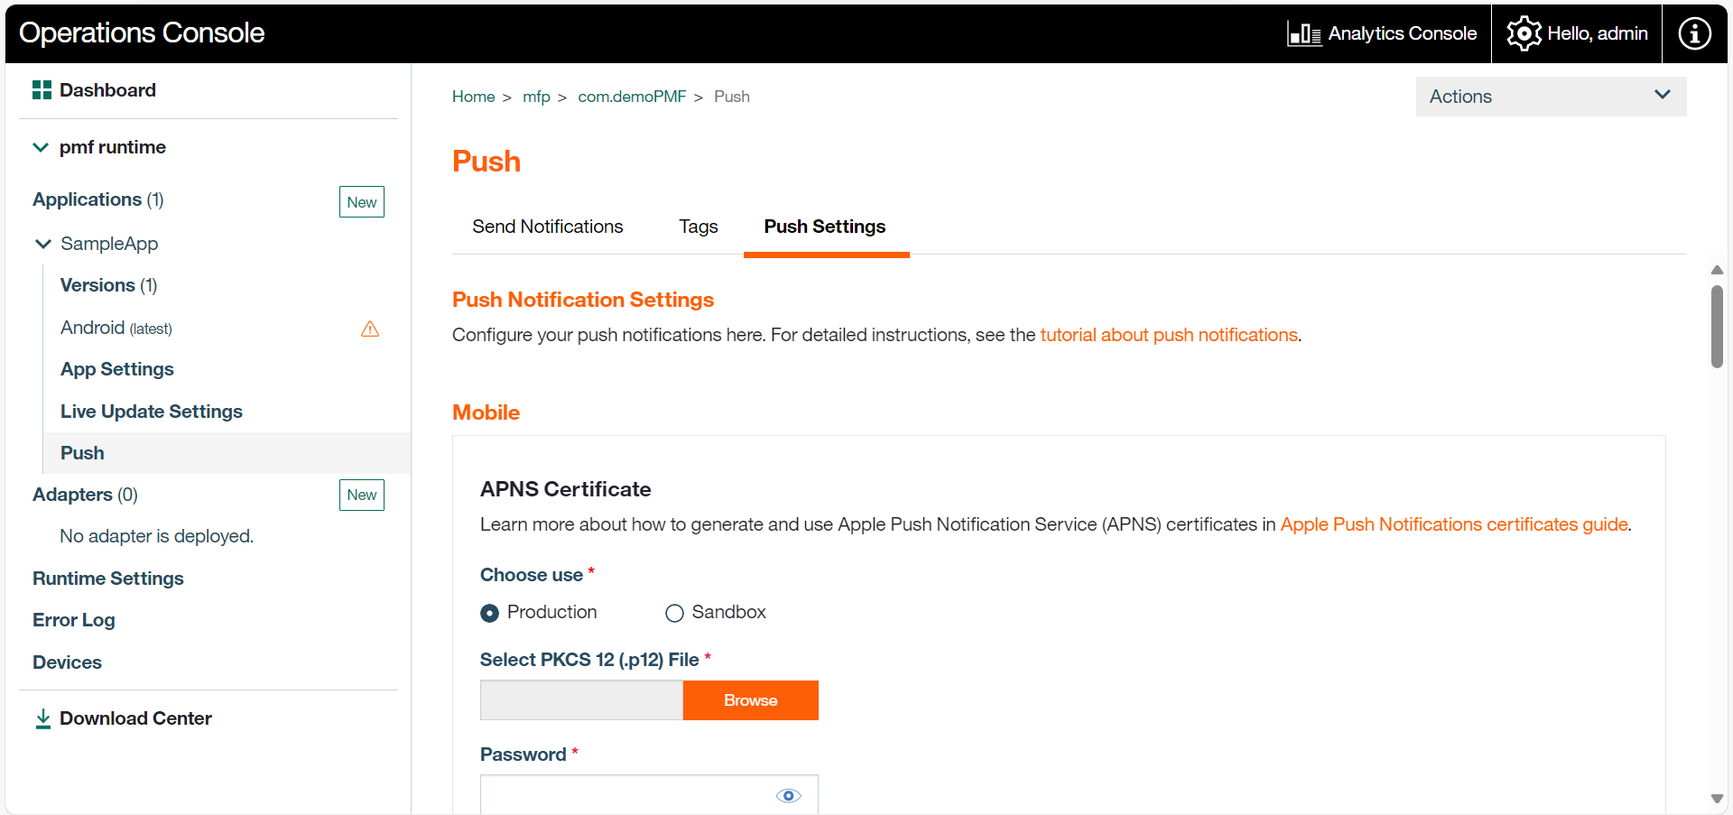The height and width of the screenshot is (815, 1733).
Task: Click the Download Center arrow icon
Action: coord(42,719)
